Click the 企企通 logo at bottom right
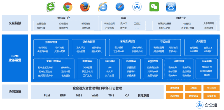Viewport: 224px width, 110px height. tap(206, 105)
